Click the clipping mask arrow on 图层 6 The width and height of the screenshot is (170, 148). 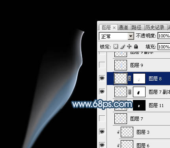[118, 145]
